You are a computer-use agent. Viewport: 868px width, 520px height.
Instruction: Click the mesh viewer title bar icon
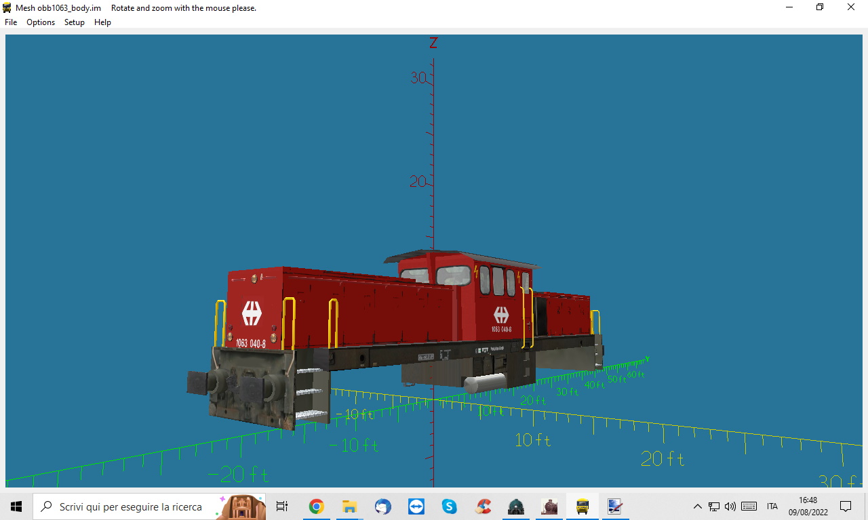[7, 7]
